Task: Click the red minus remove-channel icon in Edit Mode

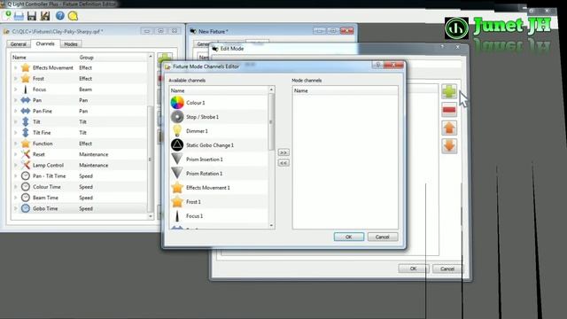Action: click(449, 110)
